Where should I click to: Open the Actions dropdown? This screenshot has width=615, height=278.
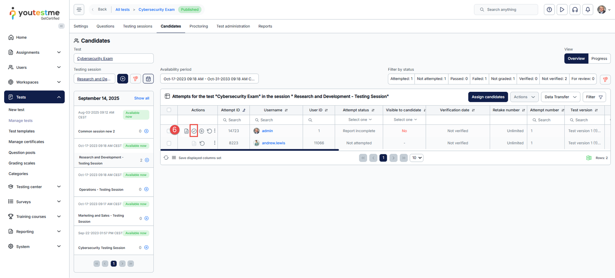tap(524, 97)
